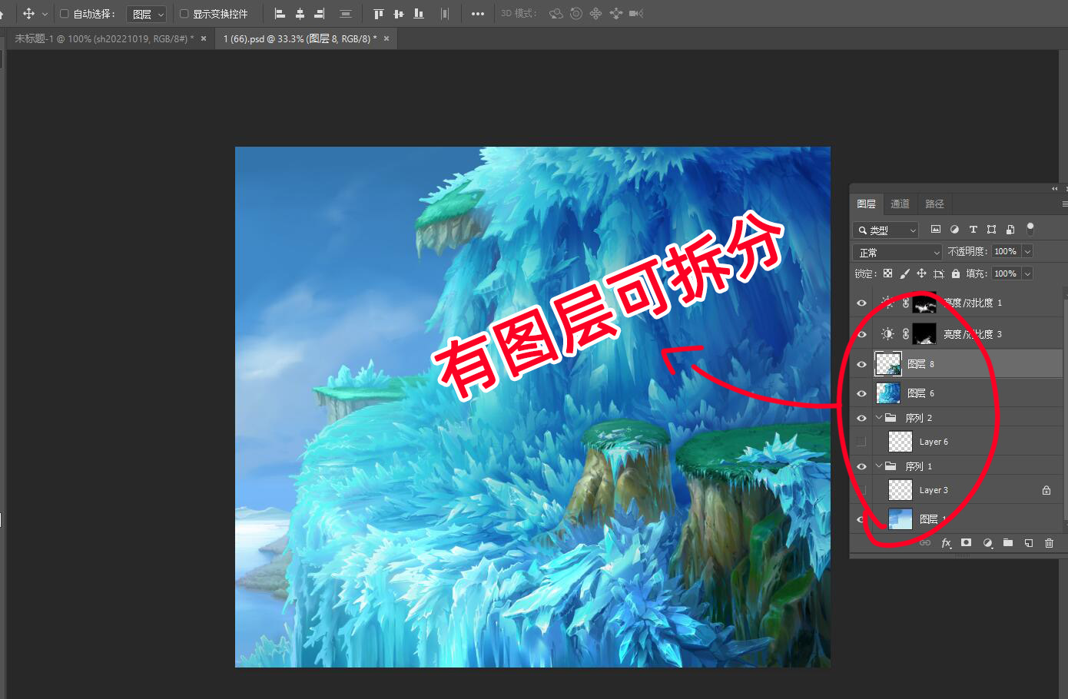
Task: Lock position icon in layers panel
Action: tap(921, 273)
